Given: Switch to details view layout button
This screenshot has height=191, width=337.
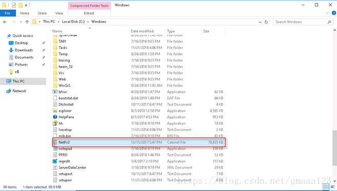Looking at the screenshot, I should [326, 187].
